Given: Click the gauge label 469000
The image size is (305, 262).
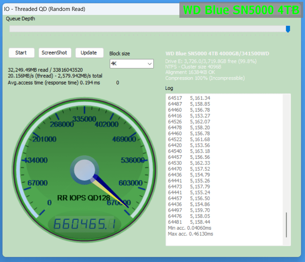Looking at the screenshot, I should point(124,139).
